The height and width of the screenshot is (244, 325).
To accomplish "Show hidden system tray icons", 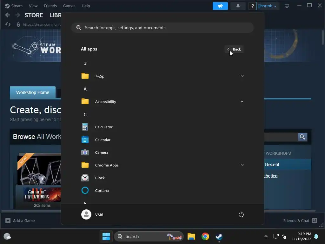I will pos(266,236).
